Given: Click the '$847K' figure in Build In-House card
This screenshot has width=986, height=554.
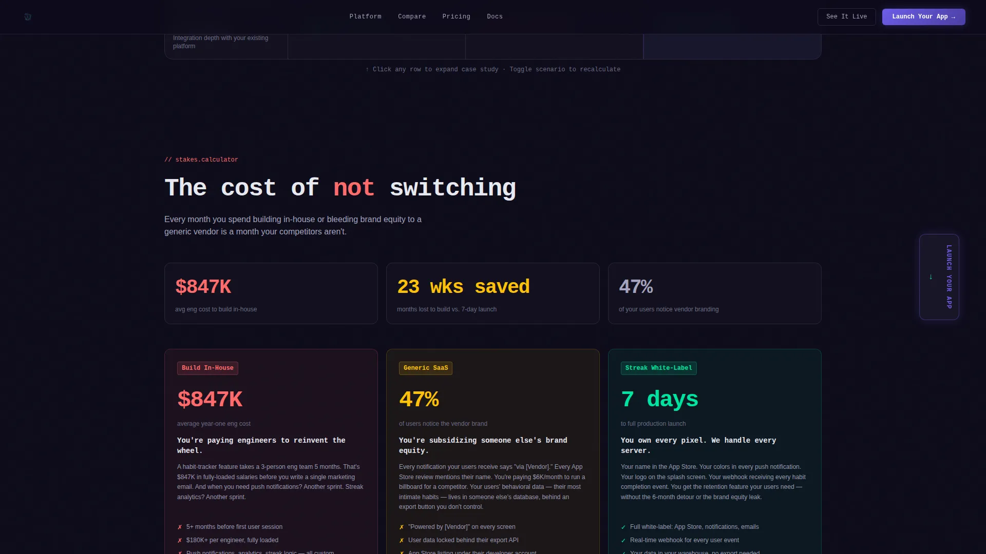Looking at the screenshot, I should [x=210, y=399].
